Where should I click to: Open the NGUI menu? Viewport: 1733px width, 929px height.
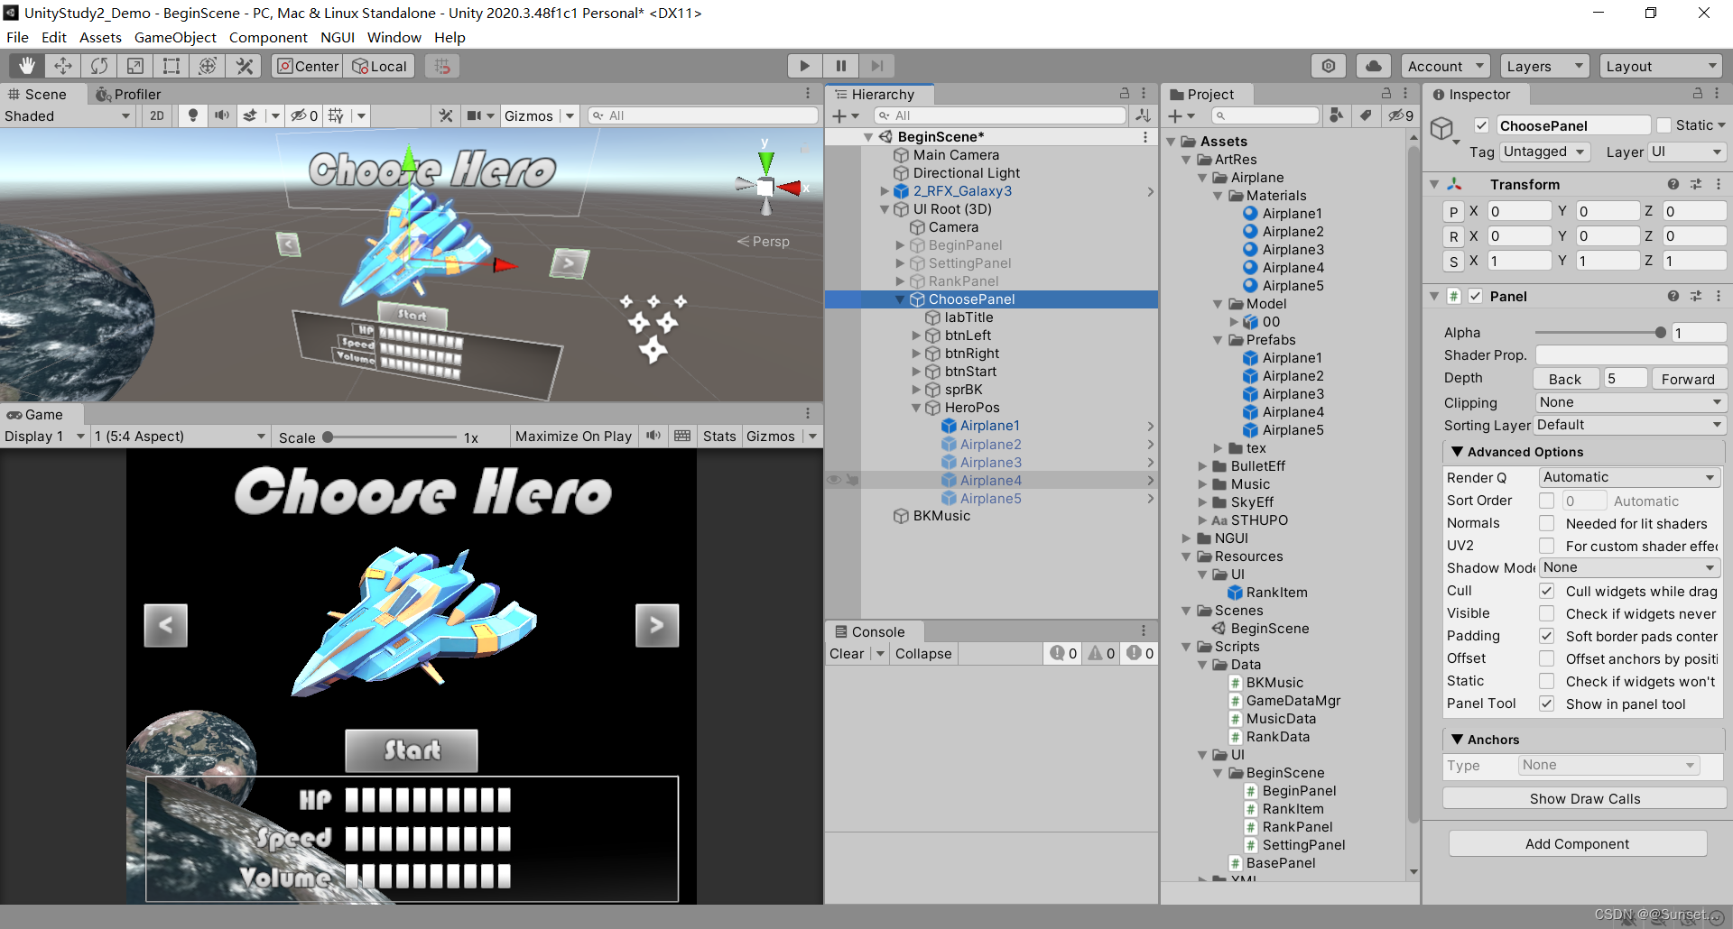338,37
